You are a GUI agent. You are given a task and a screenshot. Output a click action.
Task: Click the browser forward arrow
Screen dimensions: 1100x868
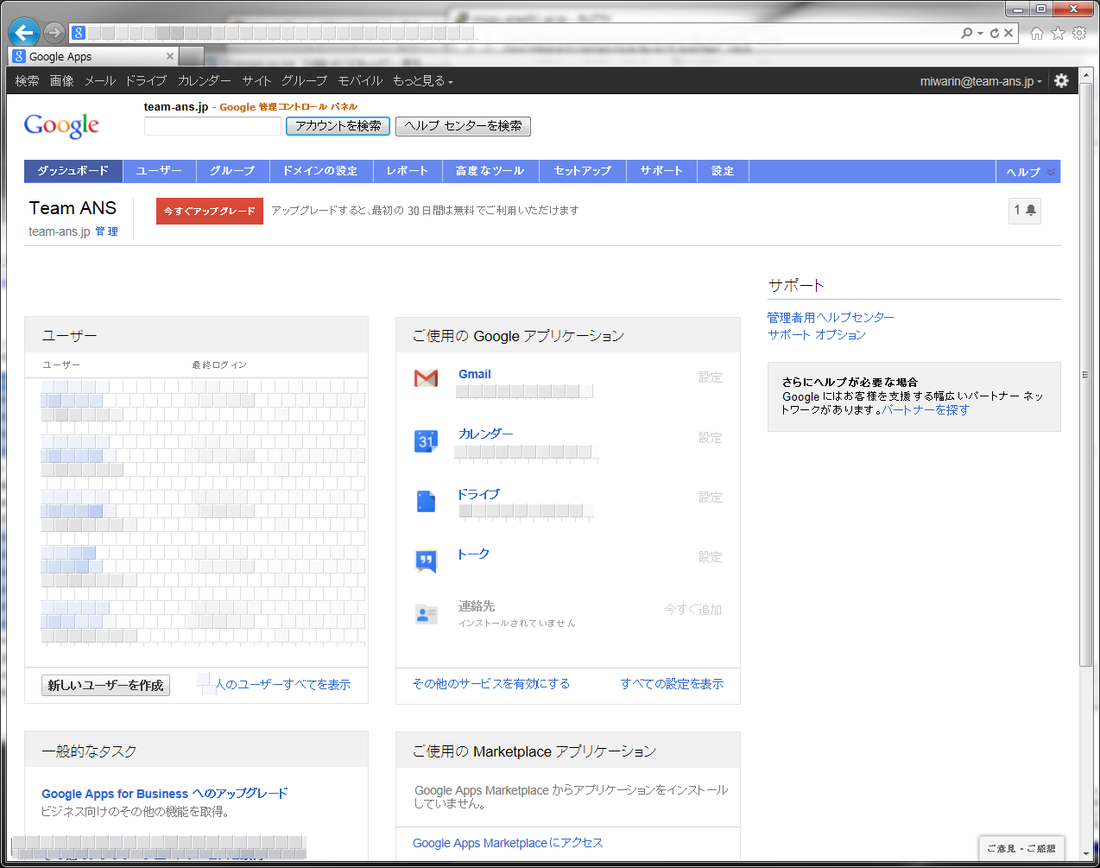pos(54,33)
